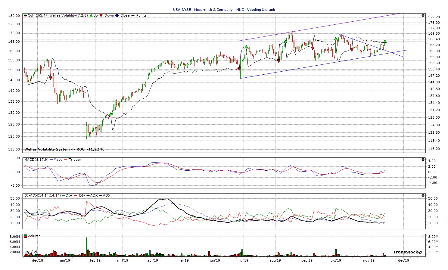Screen dimensions: 448x270
Task: Click the feb'19 date axis label
Action: pyautogui.click(x=95, y=260)
